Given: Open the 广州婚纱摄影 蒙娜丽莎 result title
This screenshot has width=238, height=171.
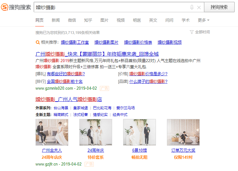Looking at the screenshot, I should click(x=97, y=54).
